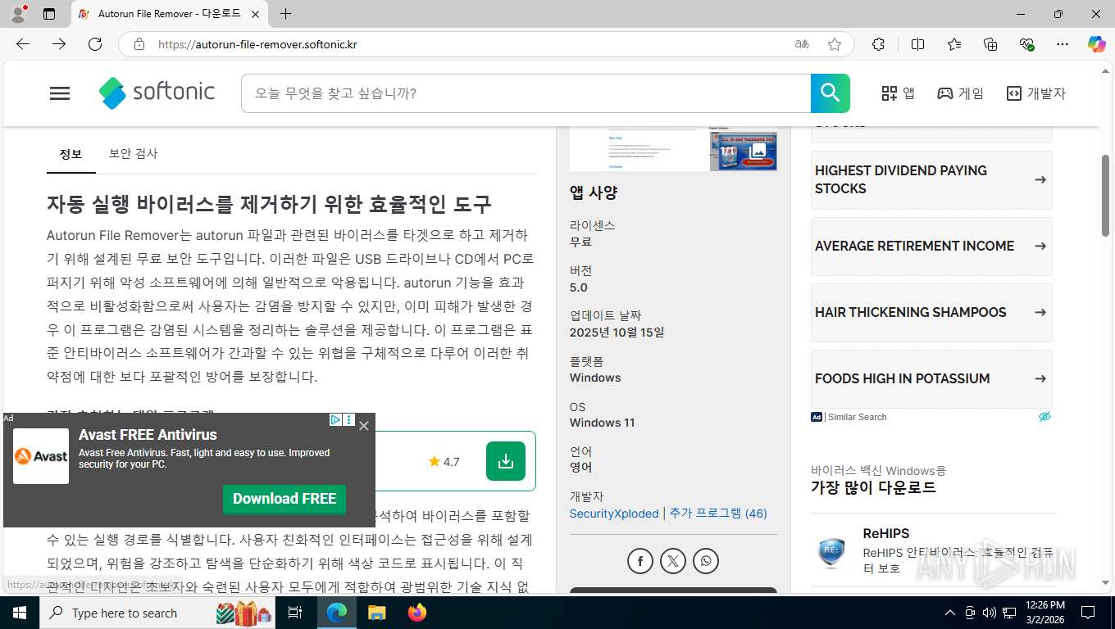Open the translate page icon in address bar
Image resolution: width=1115 pixels, height=629 pixels.
(802, 44)
